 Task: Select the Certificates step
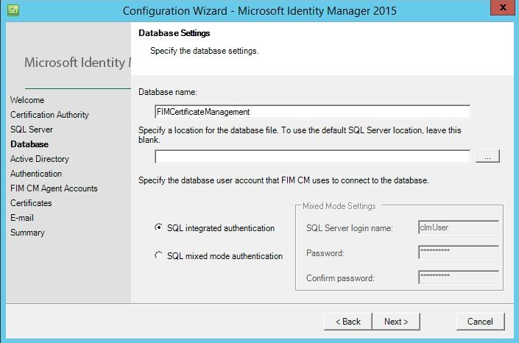pos(31,203)
